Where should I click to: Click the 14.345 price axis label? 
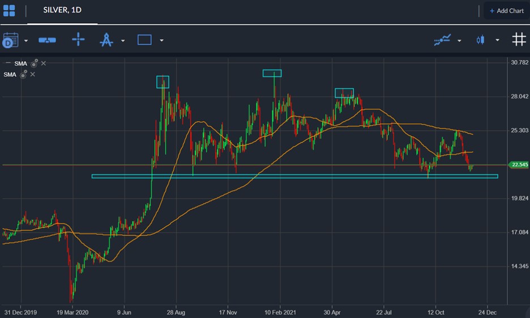point(519,267)
